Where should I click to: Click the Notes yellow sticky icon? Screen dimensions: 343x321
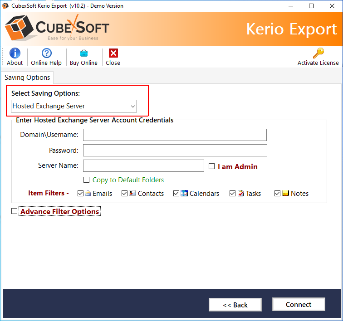285,193
